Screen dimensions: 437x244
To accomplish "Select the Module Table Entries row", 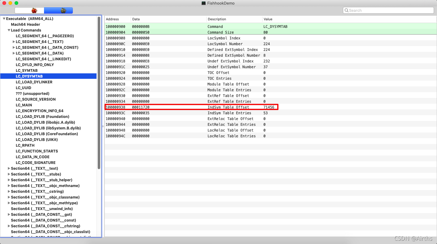I will 271,90.
